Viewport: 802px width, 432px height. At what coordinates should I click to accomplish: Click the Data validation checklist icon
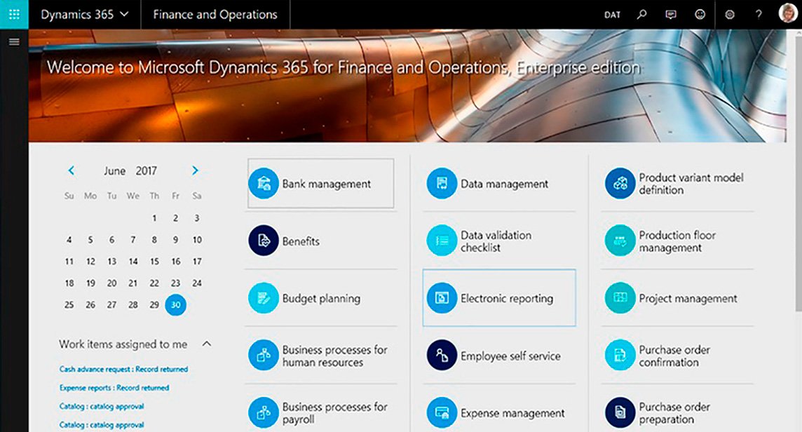point(442,241)
